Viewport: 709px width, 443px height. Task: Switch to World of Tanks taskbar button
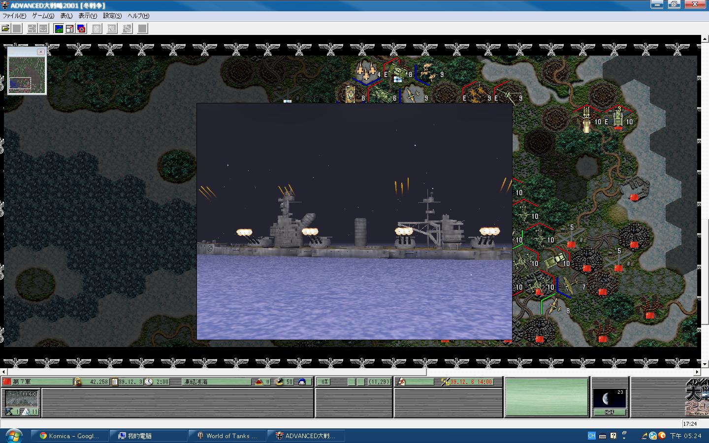click(227, 436)
